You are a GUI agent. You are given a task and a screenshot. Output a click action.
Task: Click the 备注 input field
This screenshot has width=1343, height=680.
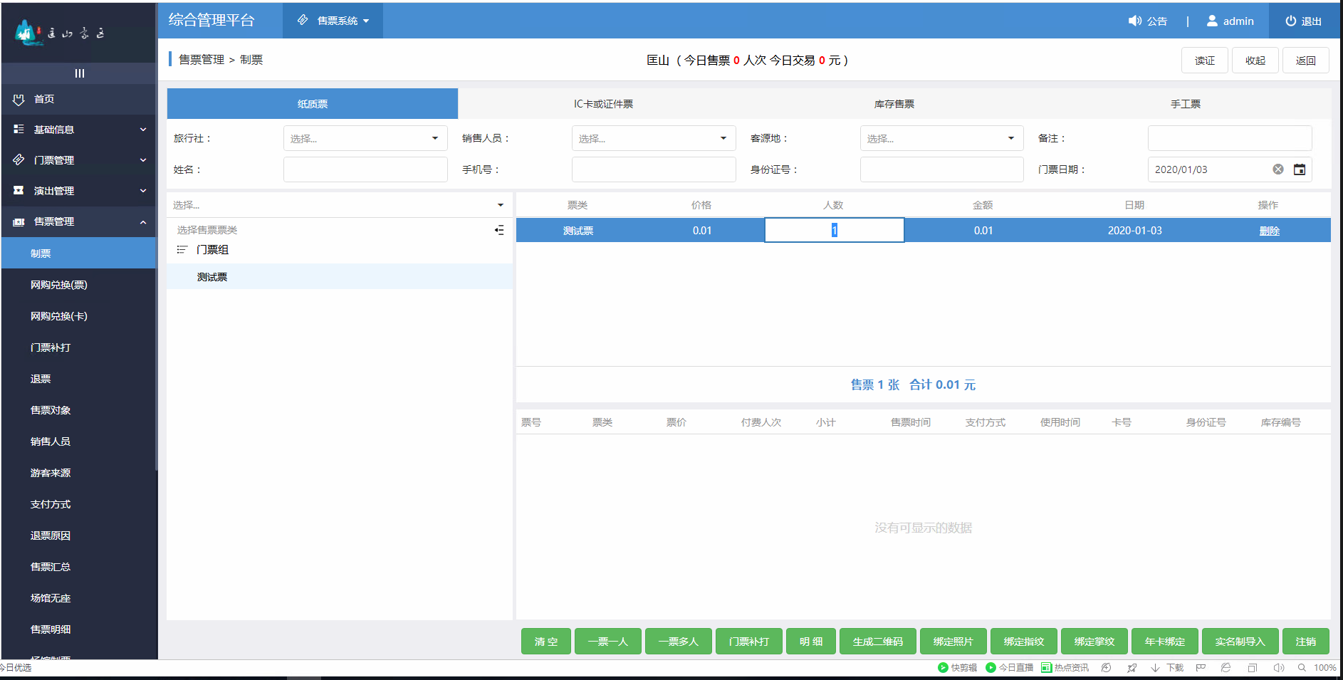coord(1230,137)
